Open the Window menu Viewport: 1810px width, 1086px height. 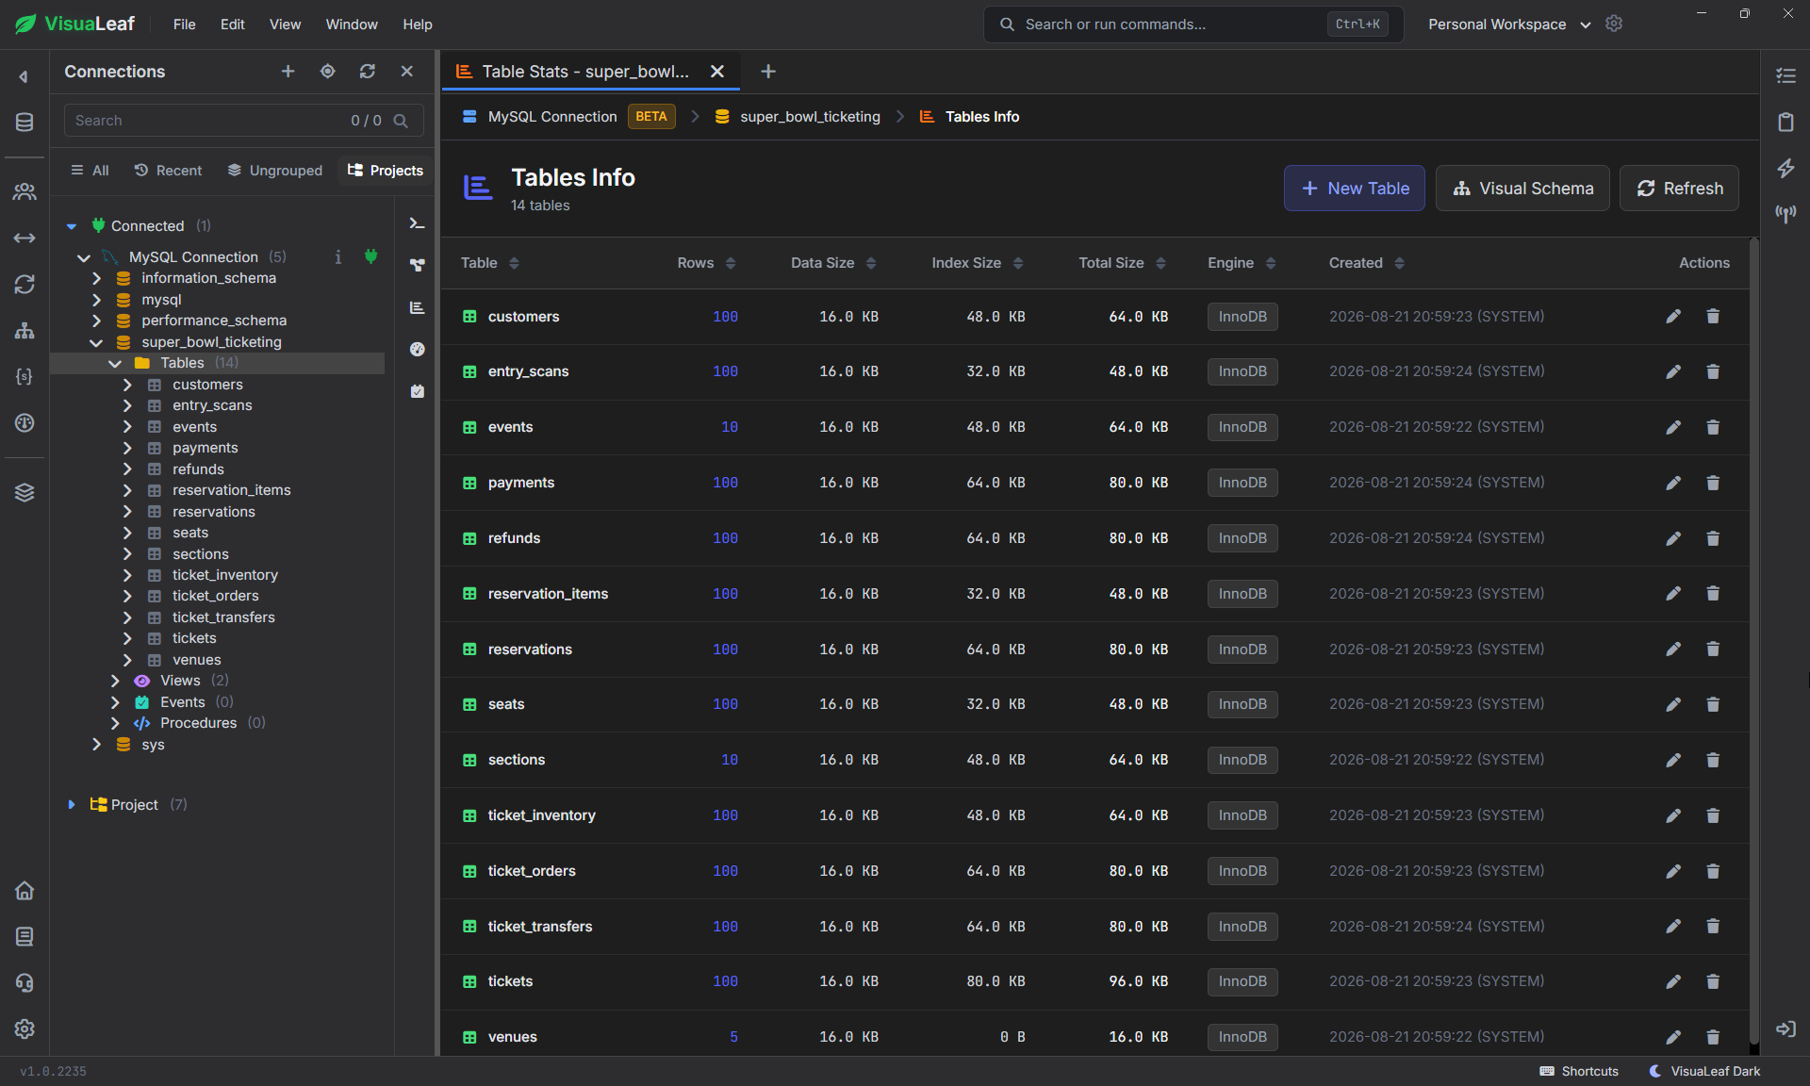point(352,25)
